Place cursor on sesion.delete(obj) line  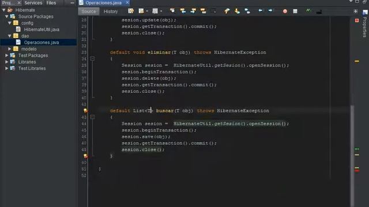149,78
